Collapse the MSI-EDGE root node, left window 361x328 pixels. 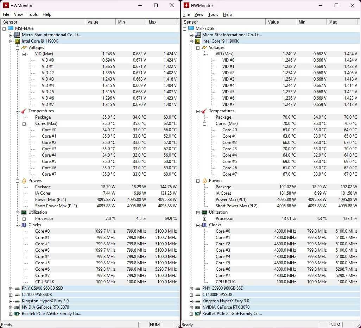(x=4, y=29)
